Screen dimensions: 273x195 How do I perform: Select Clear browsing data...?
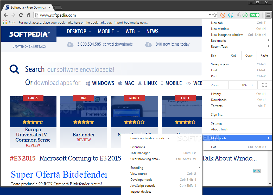coord(162,159)
